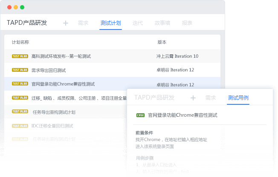Click TAPD产品研发 title in the front panel
278x177 pixels.
pos(154,97)
